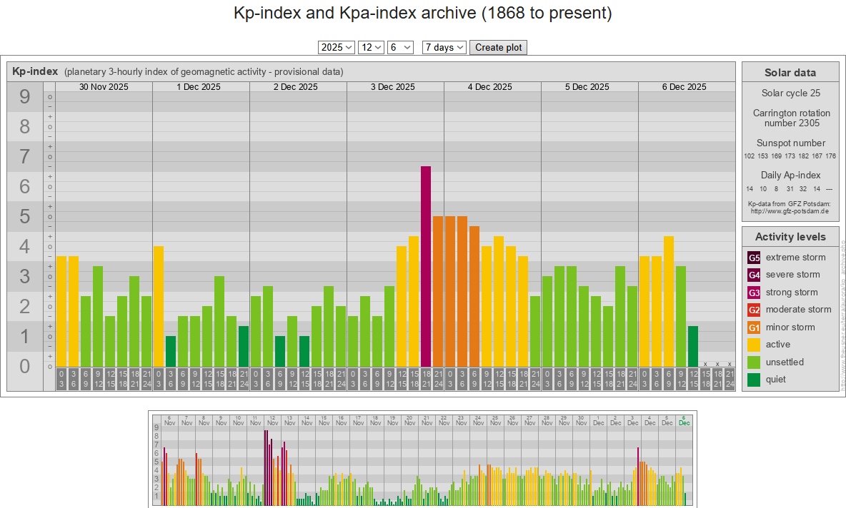Click the light green 'unsettled' legend swatch
Screen dimensions: 846x508
point(754,362)
